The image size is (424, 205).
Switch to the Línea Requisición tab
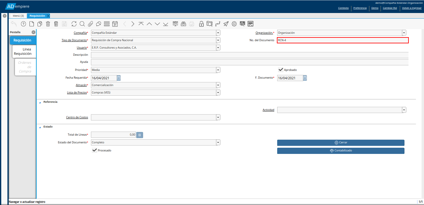[x=24, y=51]
